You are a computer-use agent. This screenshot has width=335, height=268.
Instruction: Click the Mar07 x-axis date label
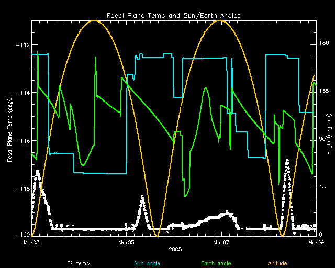click(x=221, y=243)
